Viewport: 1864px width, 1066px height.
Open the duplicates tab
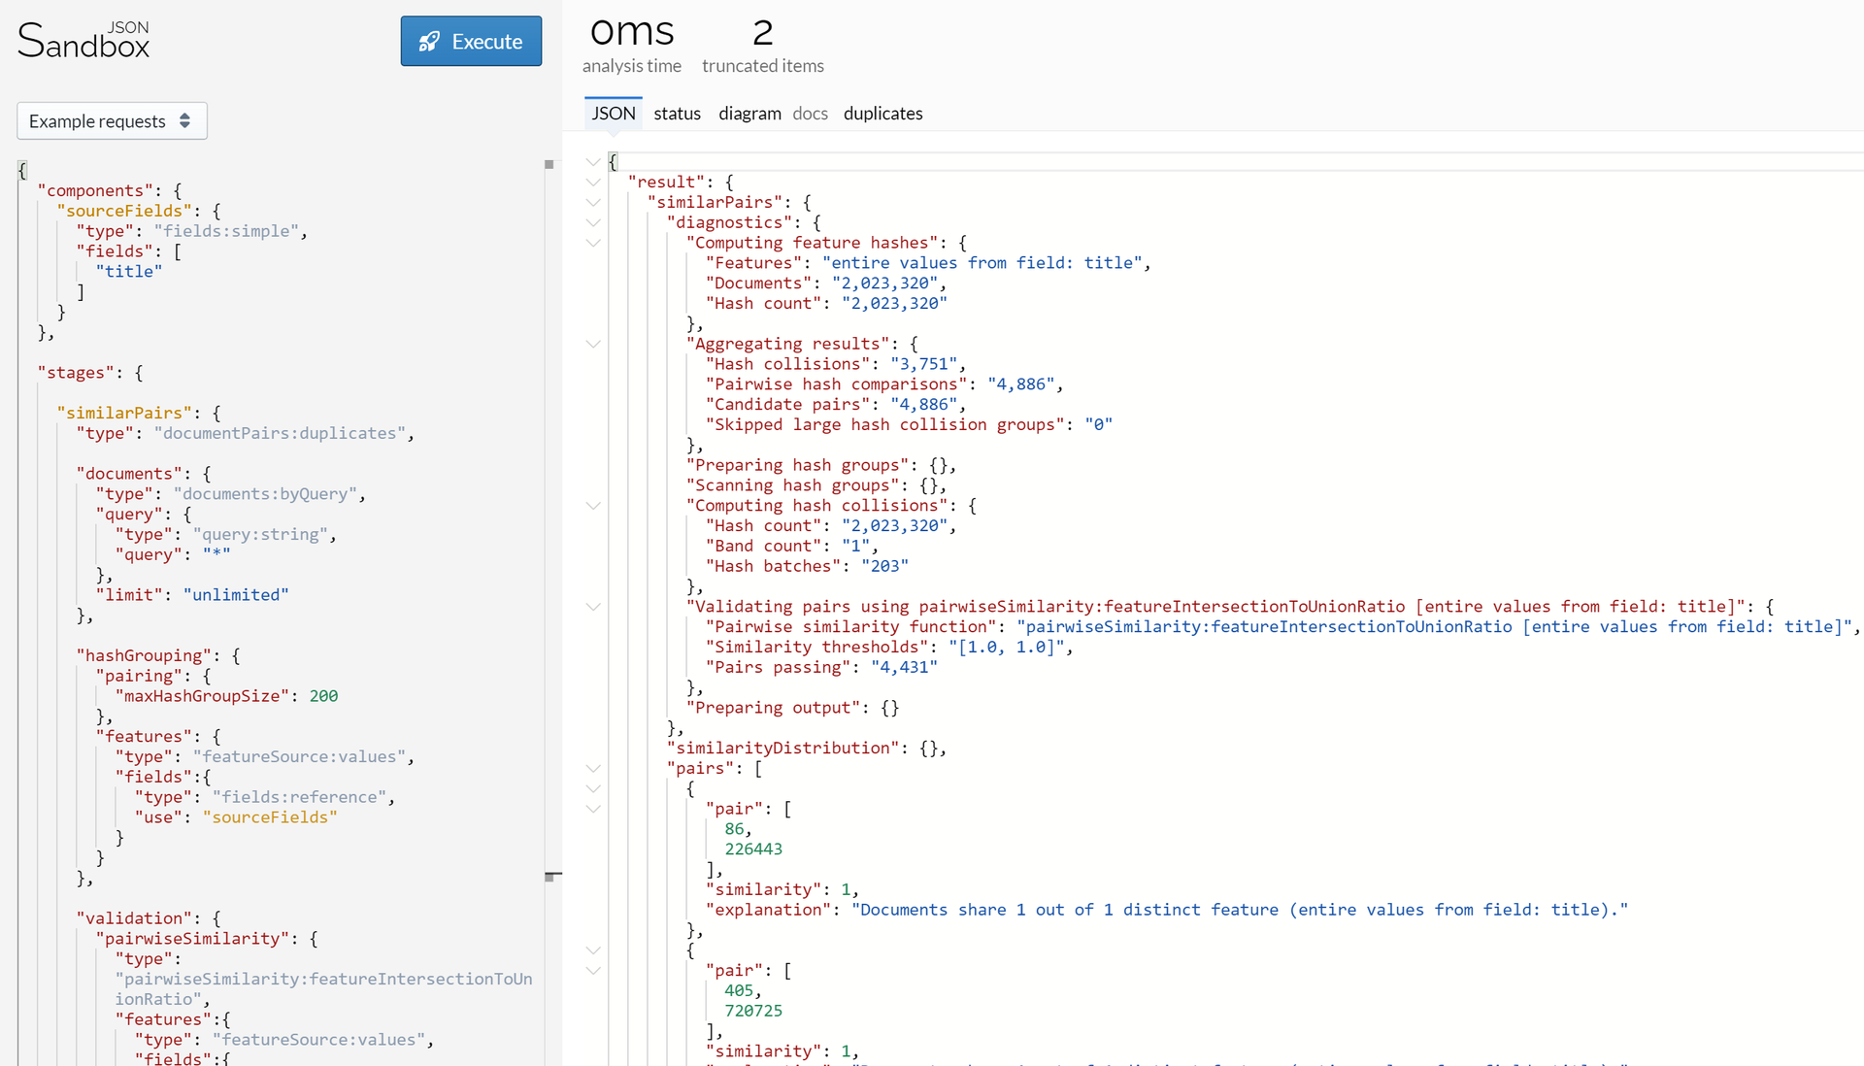(x=882, y=113)
